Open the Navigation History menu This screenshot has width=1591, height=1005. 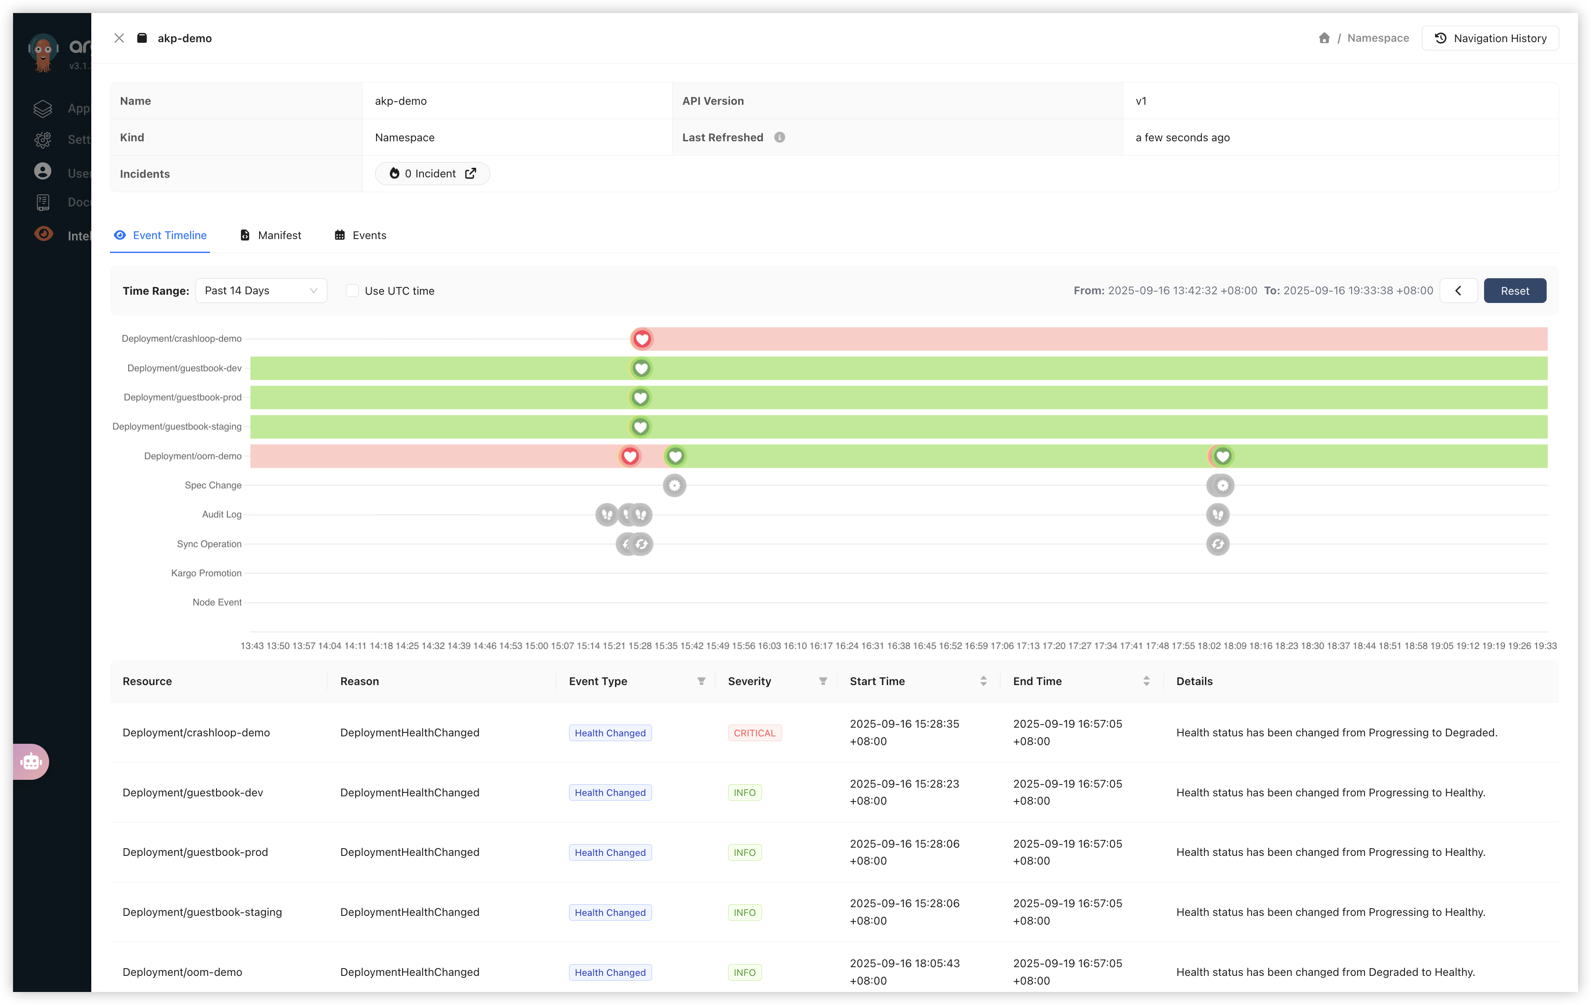pyautogui.click(x=1490, y=38)
